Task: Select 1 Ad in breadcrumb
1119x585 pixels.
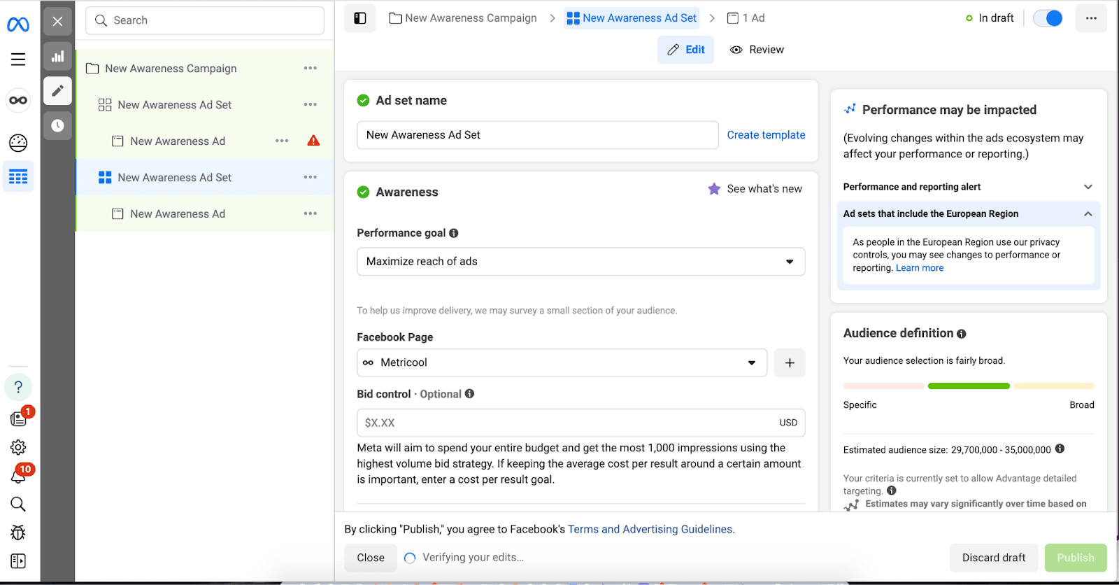Action: pos(746,18)
